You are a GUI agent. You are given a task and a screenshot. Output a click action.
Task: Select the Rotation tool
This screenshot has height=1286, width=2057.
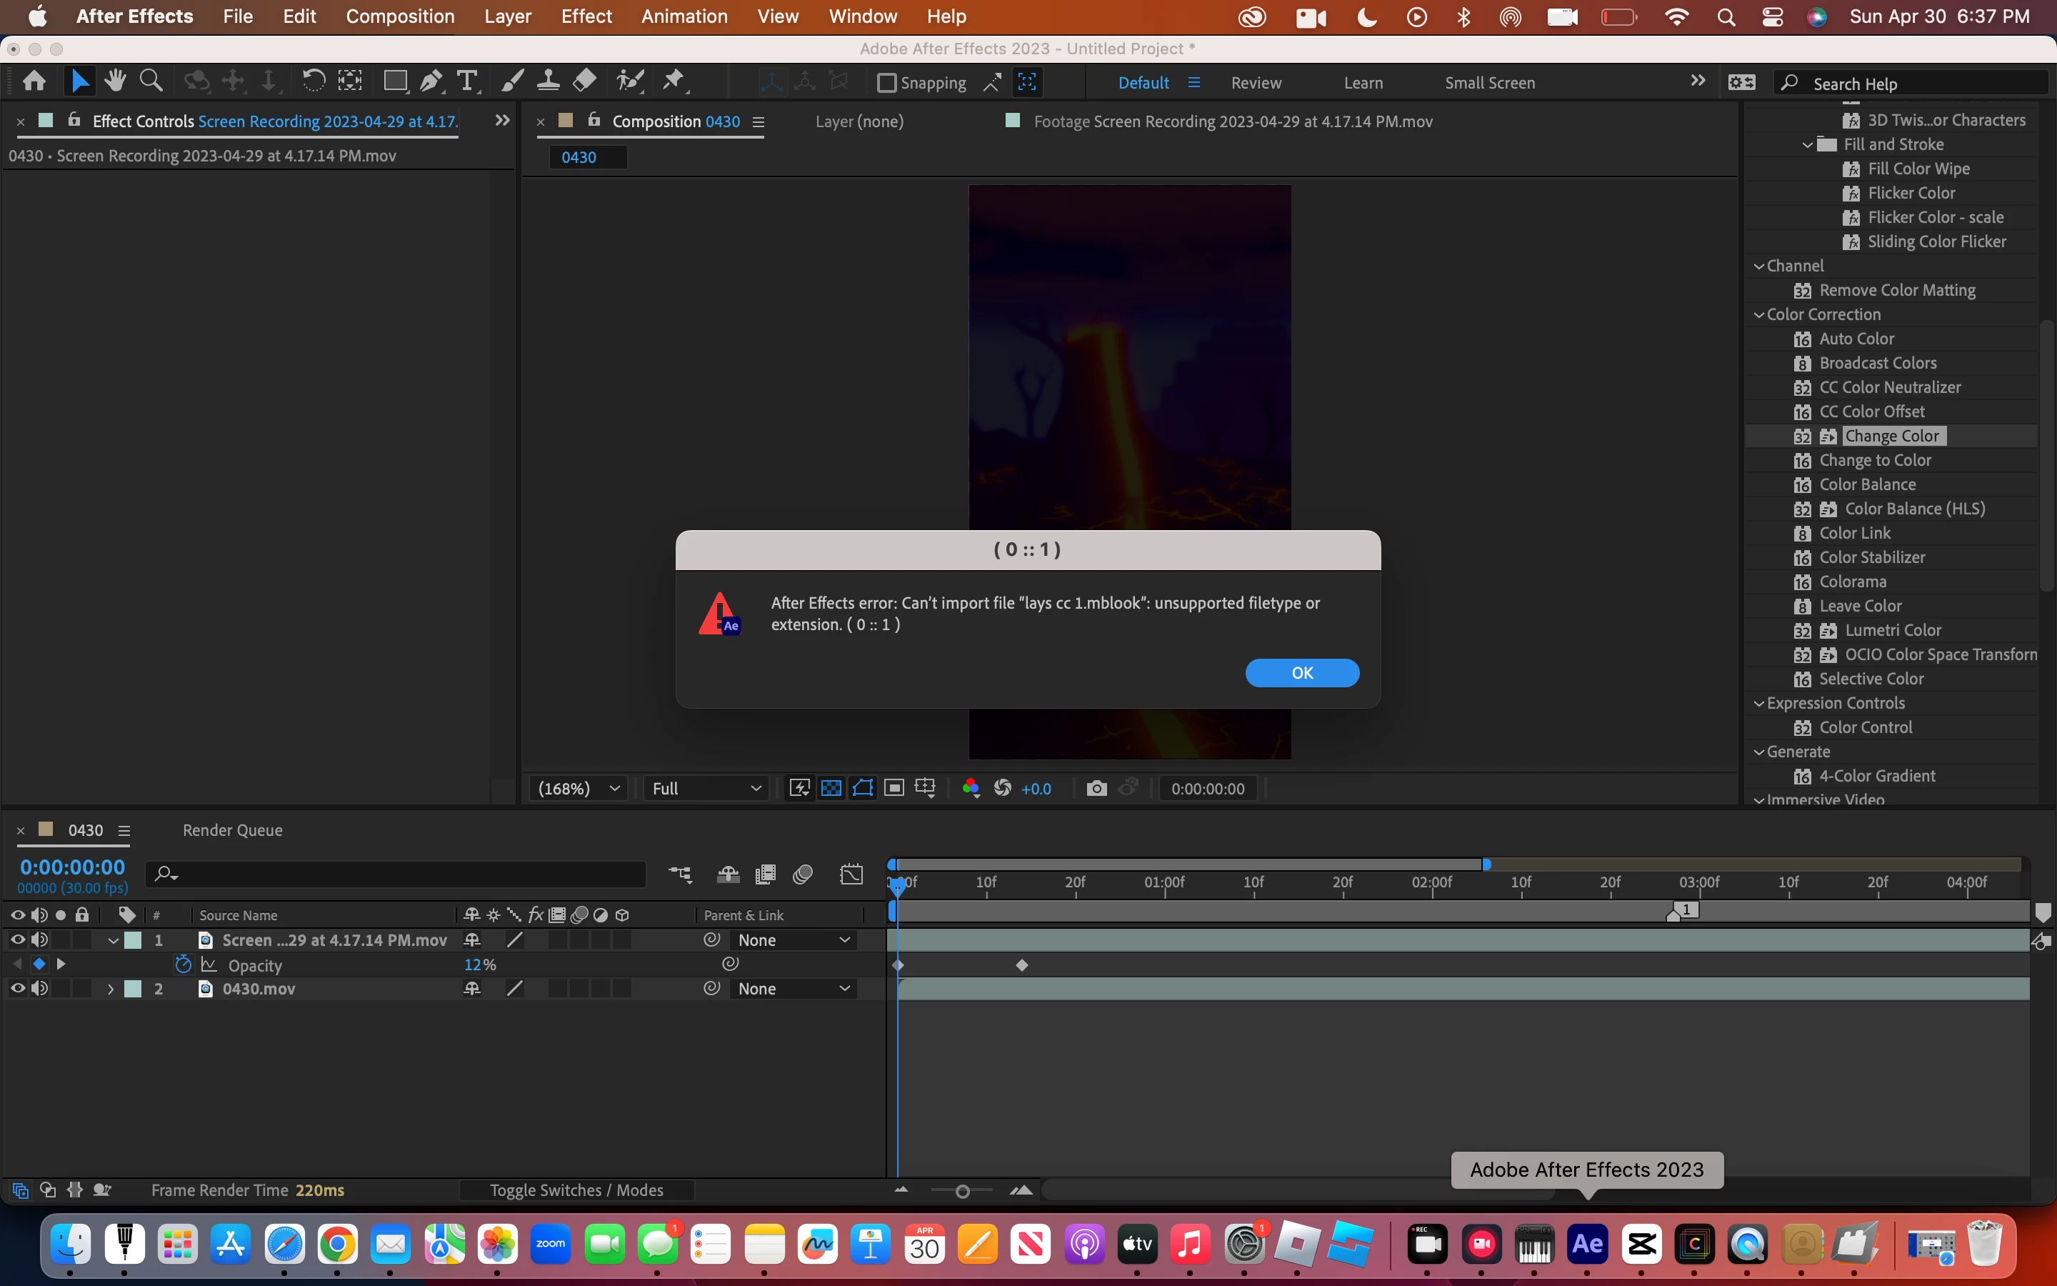[313, 81]
